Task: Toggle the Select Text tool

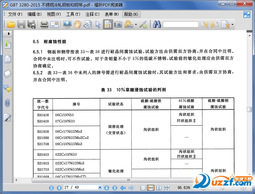Action: coord(108,24)
